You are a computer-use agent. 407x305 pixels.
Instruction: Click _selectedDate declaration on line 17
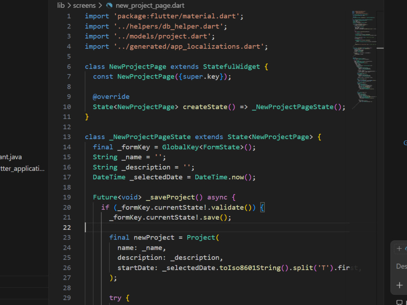click(x=156, y=177)
